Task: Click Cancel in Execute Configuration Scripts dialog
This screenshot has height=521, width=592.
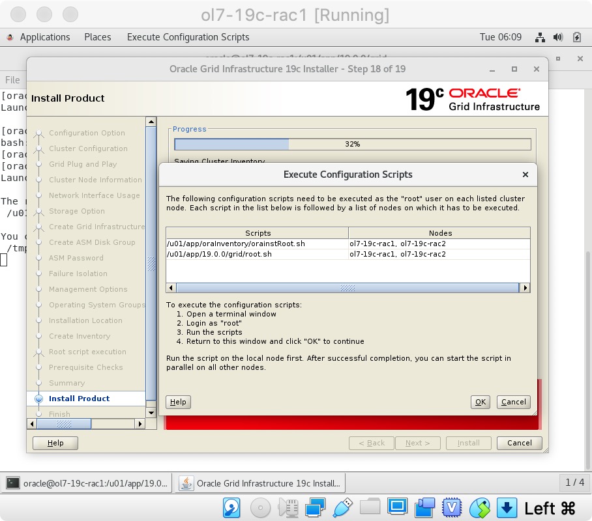Action: click(514, 402)
